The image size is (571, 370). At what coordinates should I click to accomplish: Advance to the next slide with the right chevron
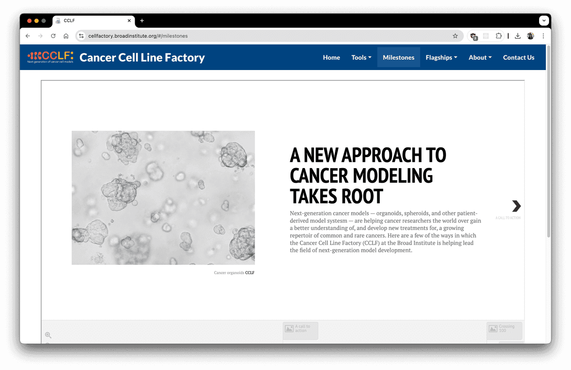[516, 206]
